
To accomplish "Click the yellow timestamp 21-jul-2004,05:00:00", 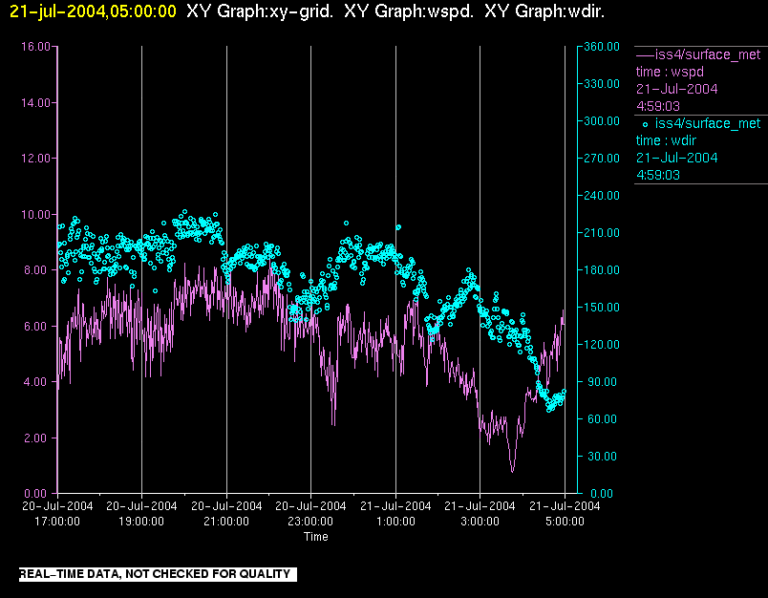I will coord(93,11).
